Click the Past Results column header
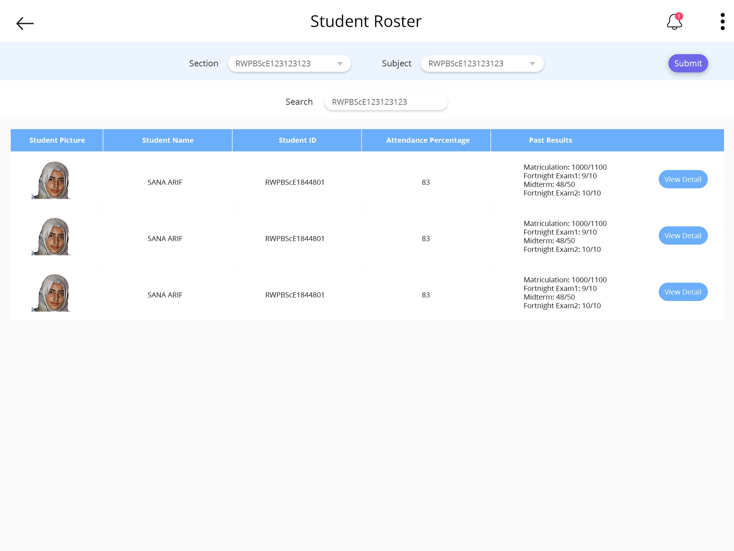Screen dimensions: 734x551 tap(550, 140)
